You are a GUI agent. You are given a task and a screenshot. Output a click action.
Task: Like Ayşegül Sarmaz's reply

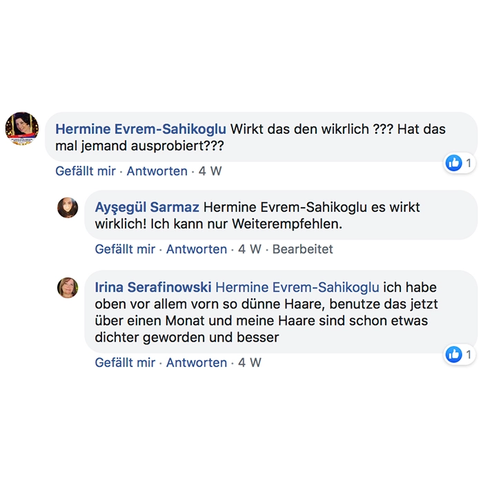(125, 249)
